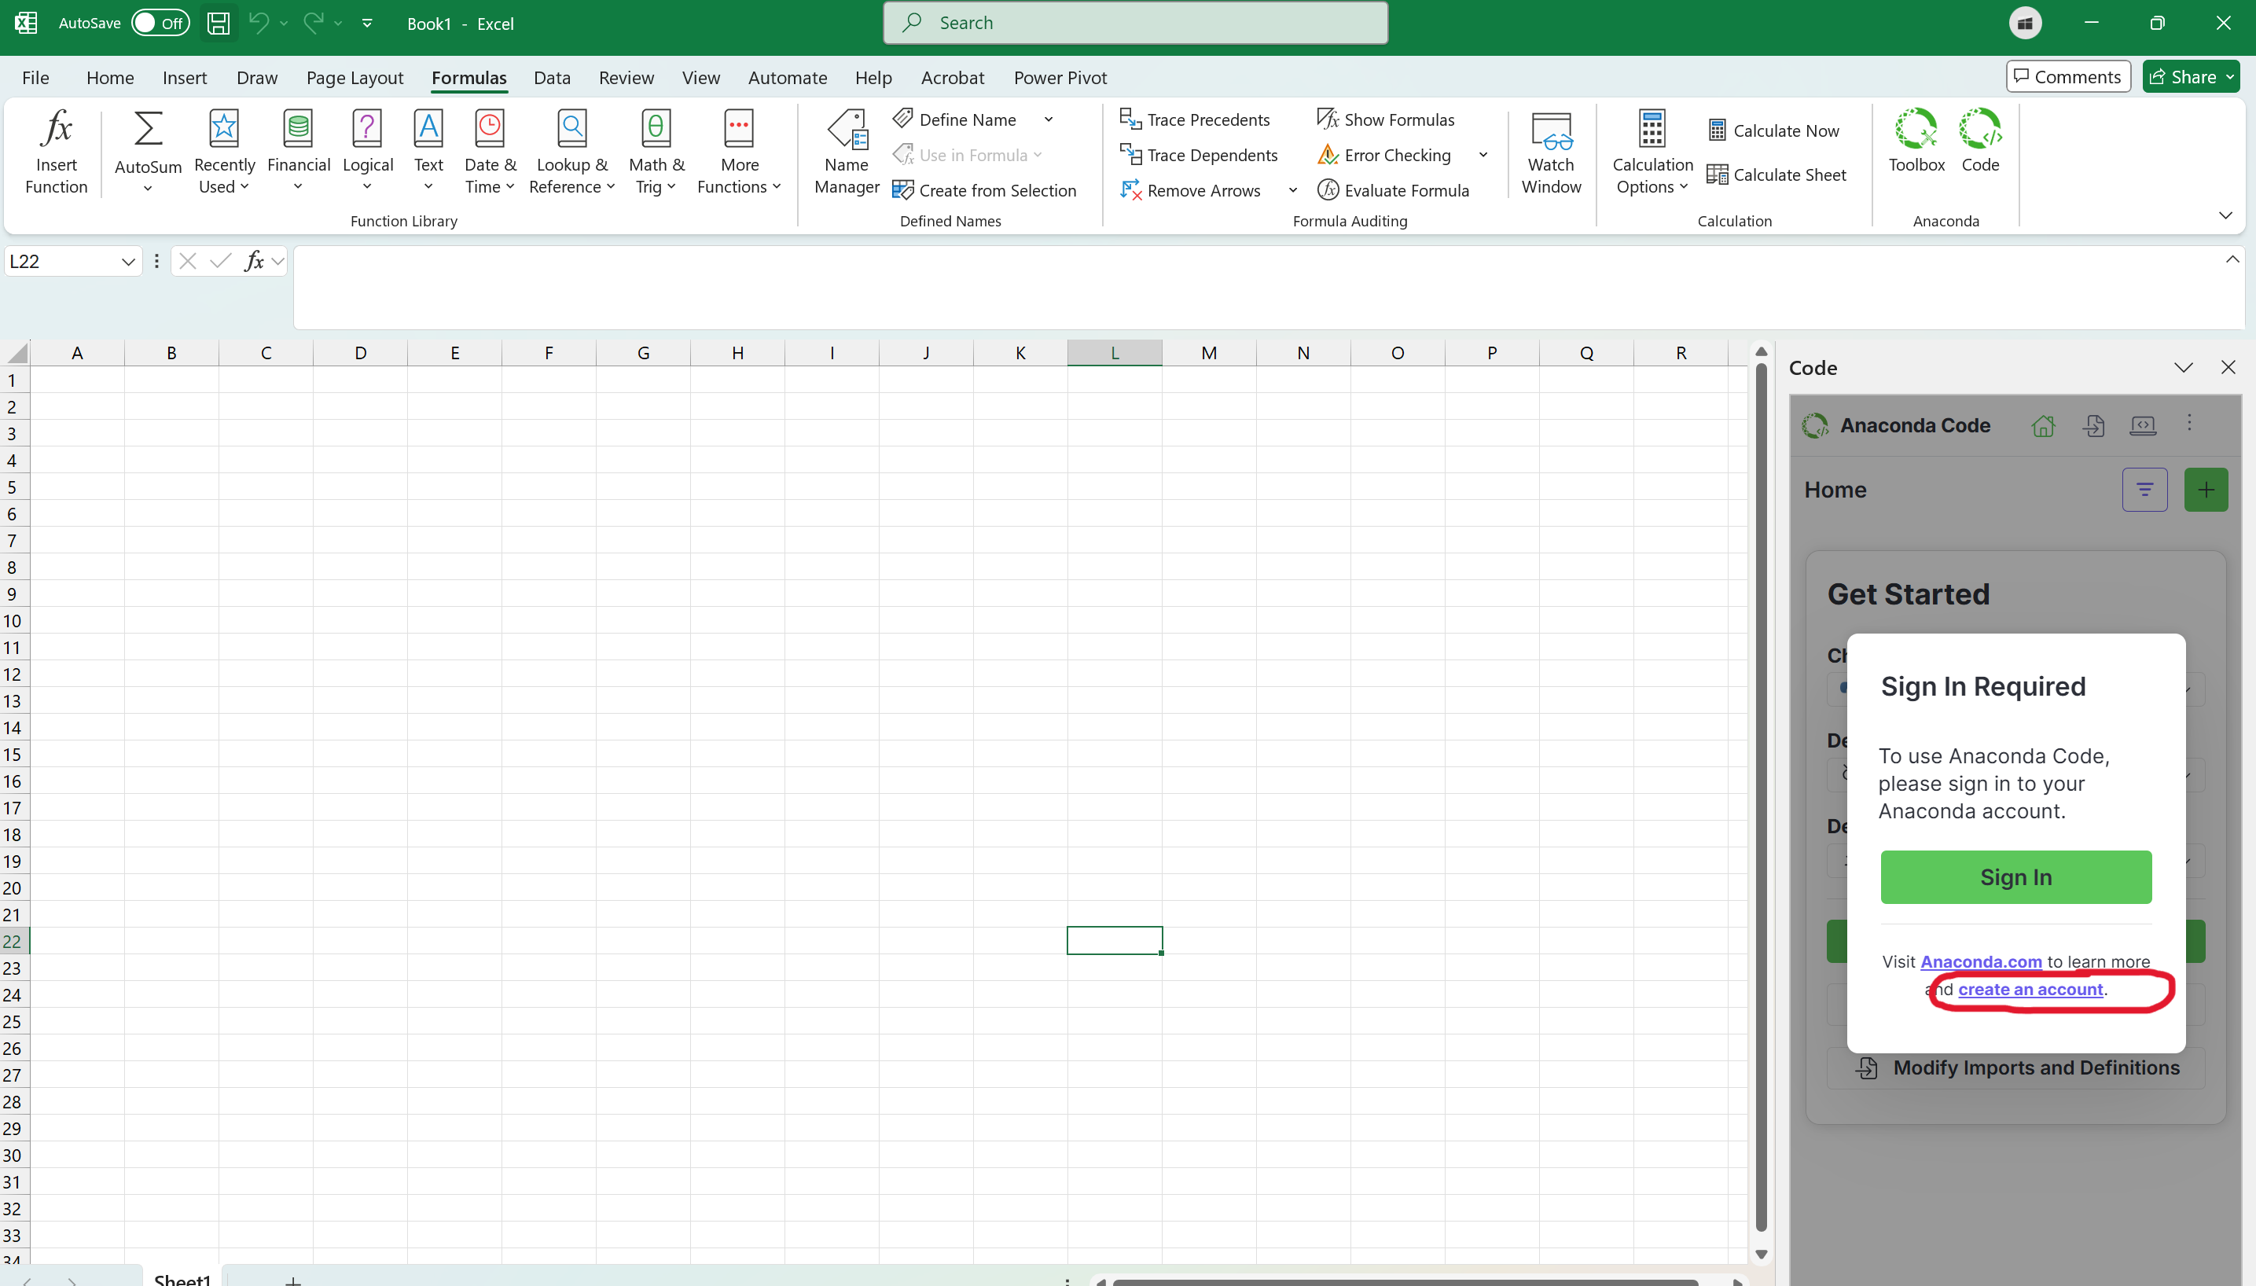Open the Watch Window
The image size is (2256, 1286).
1552,151
